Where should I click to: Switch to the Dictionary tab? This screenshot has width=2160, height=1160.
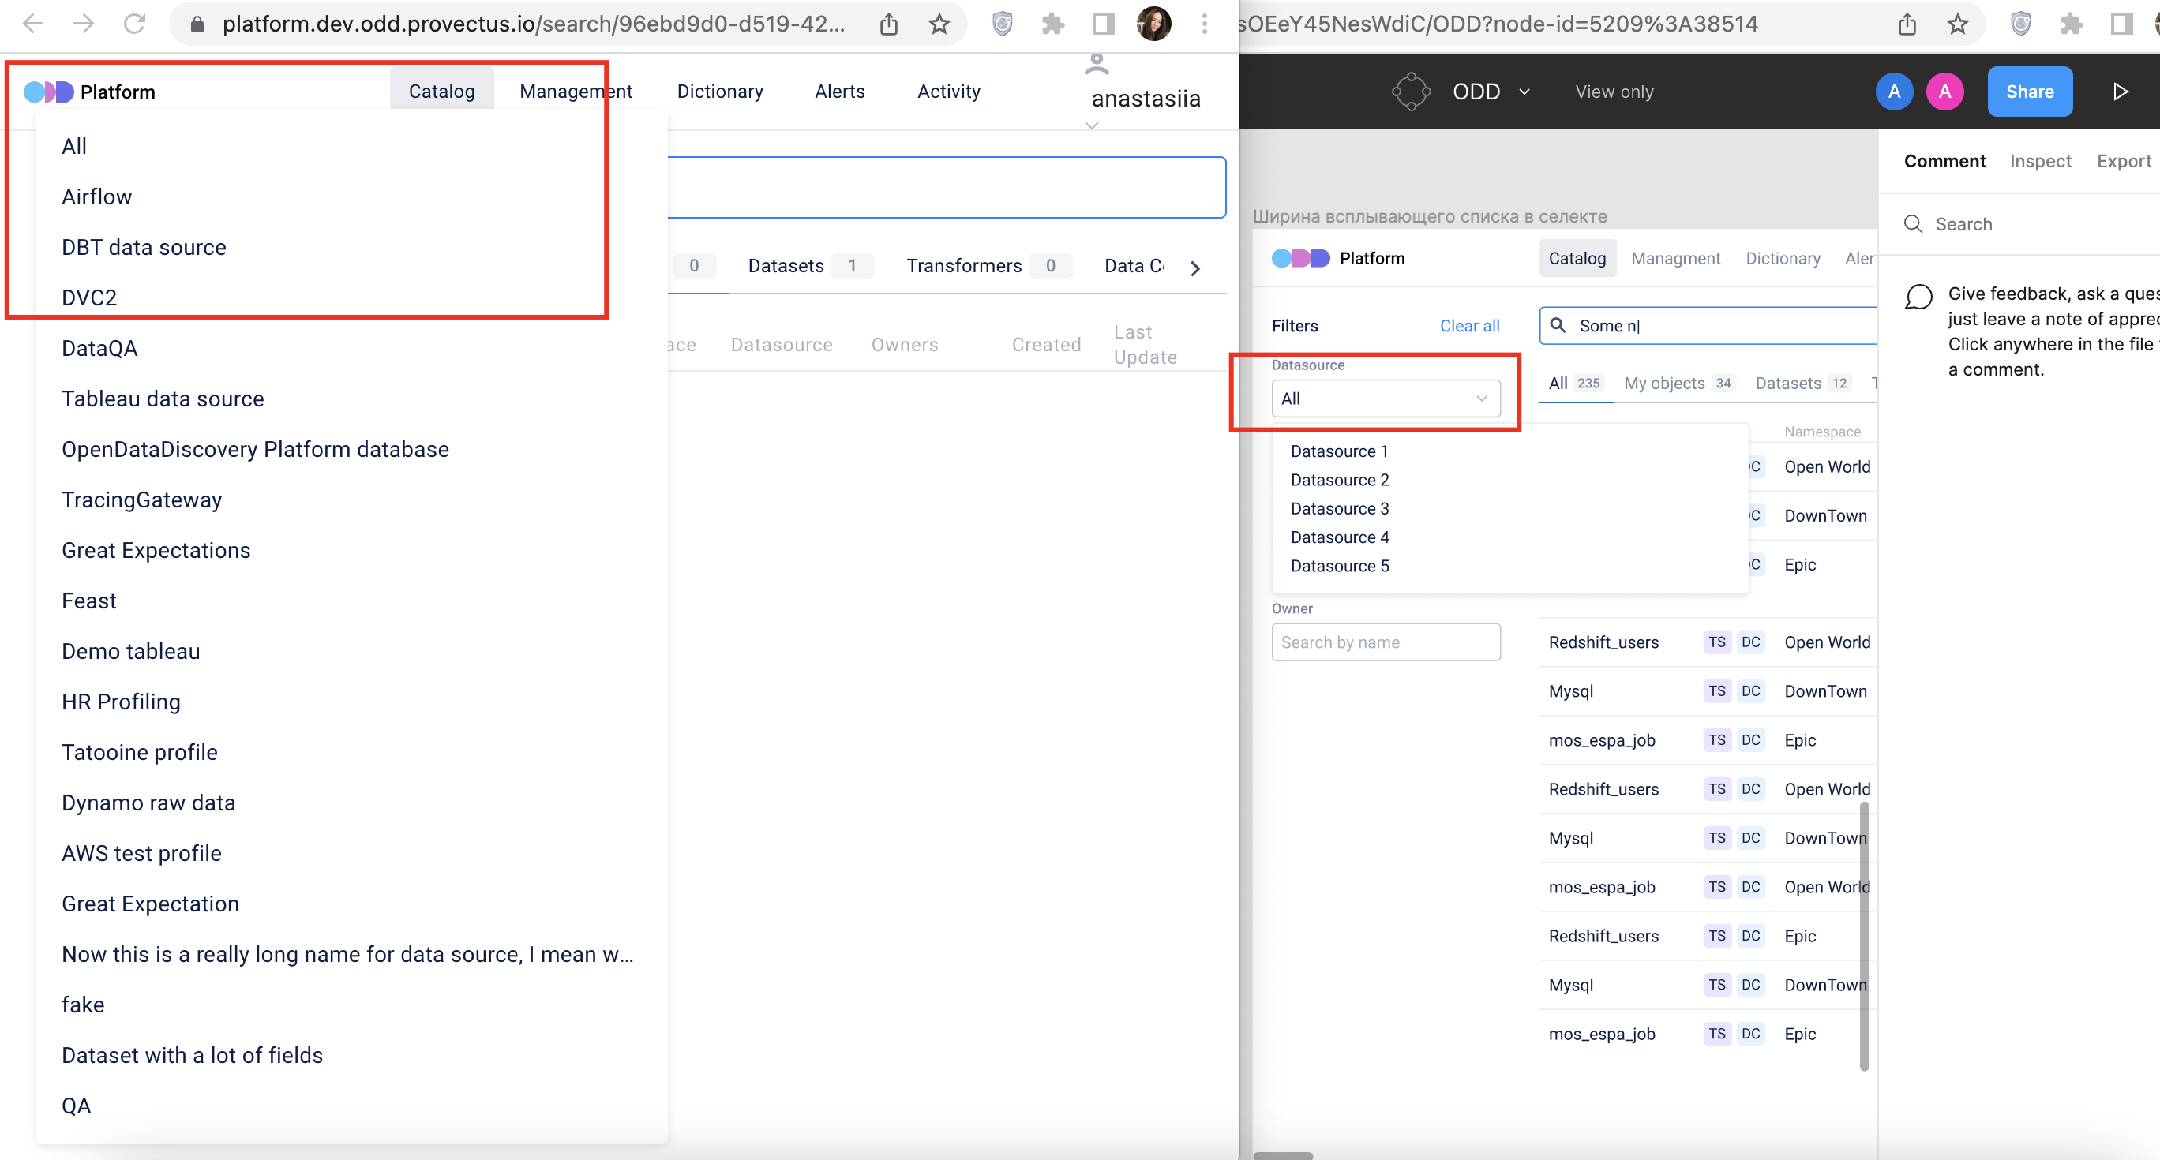(x=719, y=92)
